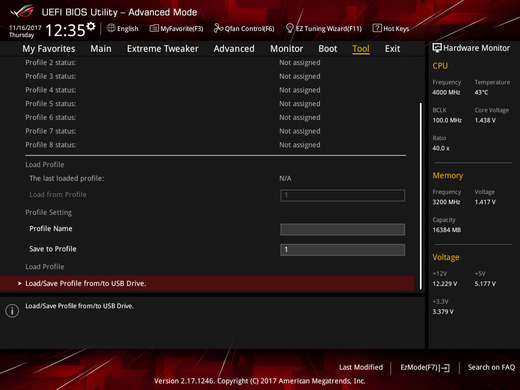Click the N/A last loaded value
Viewport: 520px width, 390px height.
tap(285, 178)
